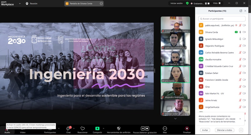
Task: Click camera icon for Italo Martori N. - UV
Action: click(x=244, y=93)
